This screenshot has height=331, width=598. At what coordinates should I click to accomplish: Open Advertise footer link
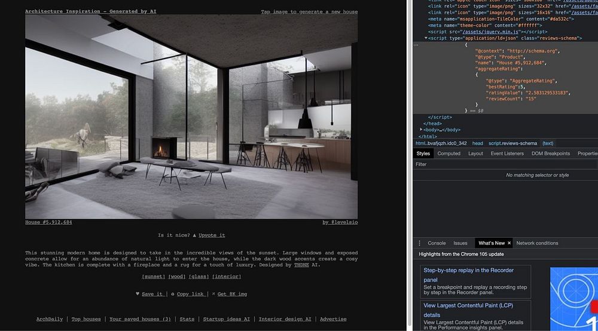click(333, 319)
